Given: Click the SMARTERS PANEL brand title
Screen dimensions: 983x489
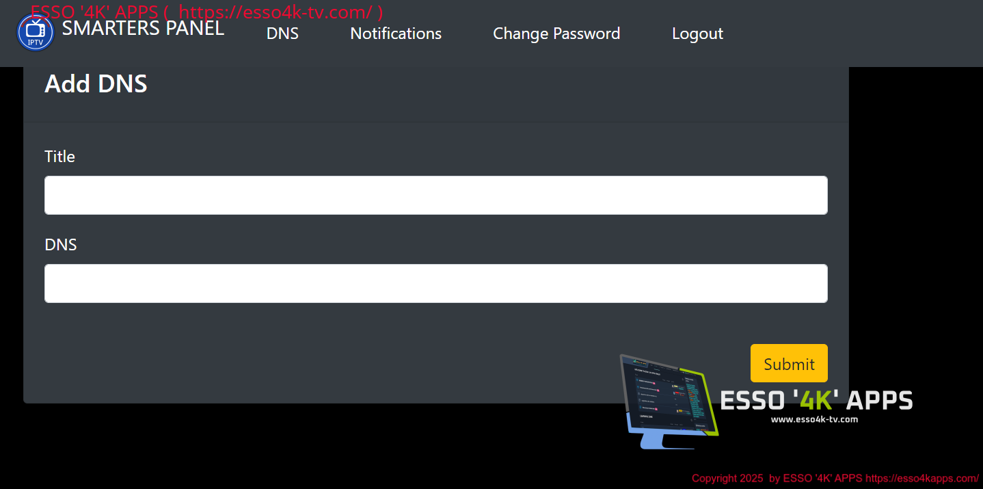Looking at the screenshot, I should coord(143,28).
